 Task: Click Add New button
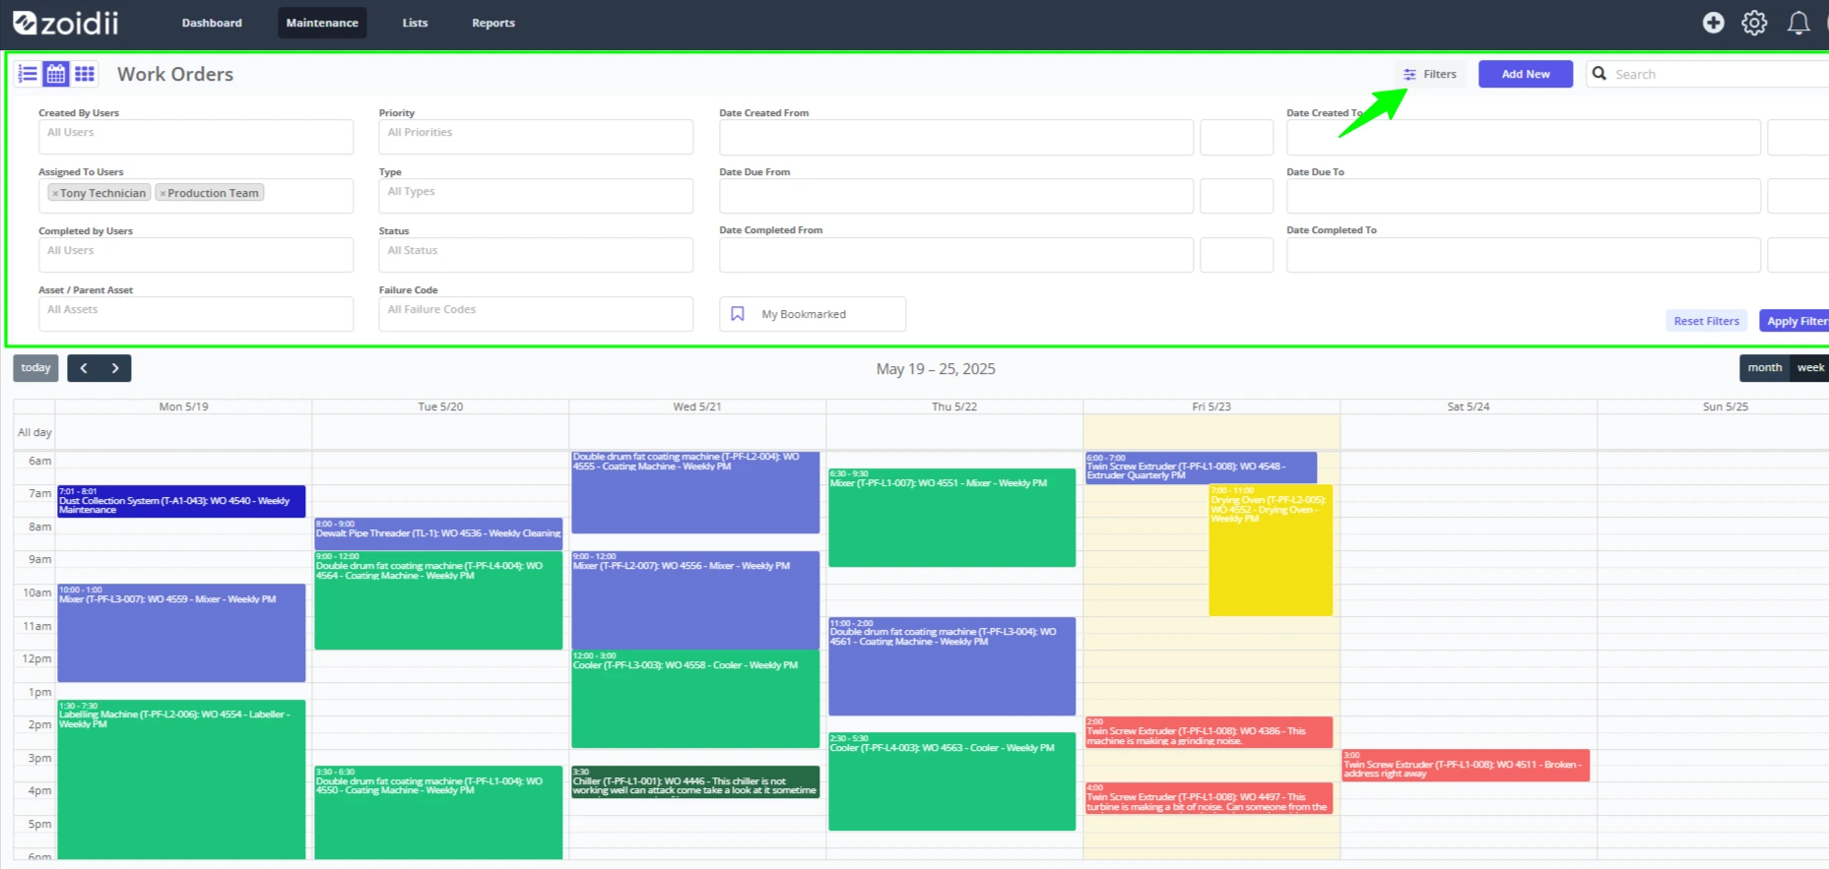[1526, 74]
